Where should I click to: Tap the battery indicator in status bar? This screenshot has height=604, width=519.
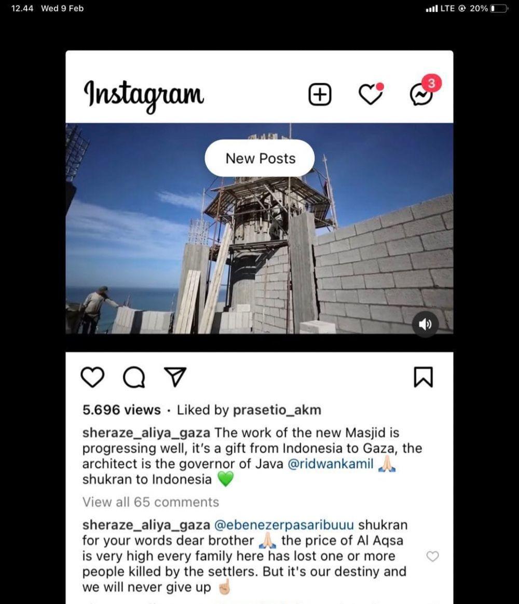point(499,8)
